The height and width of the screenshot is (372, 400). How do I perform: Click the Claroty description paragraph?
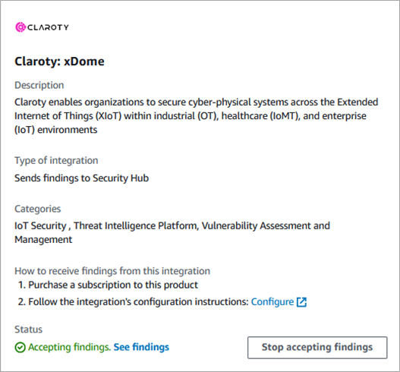pyautogui.click(x=196, y=116)
